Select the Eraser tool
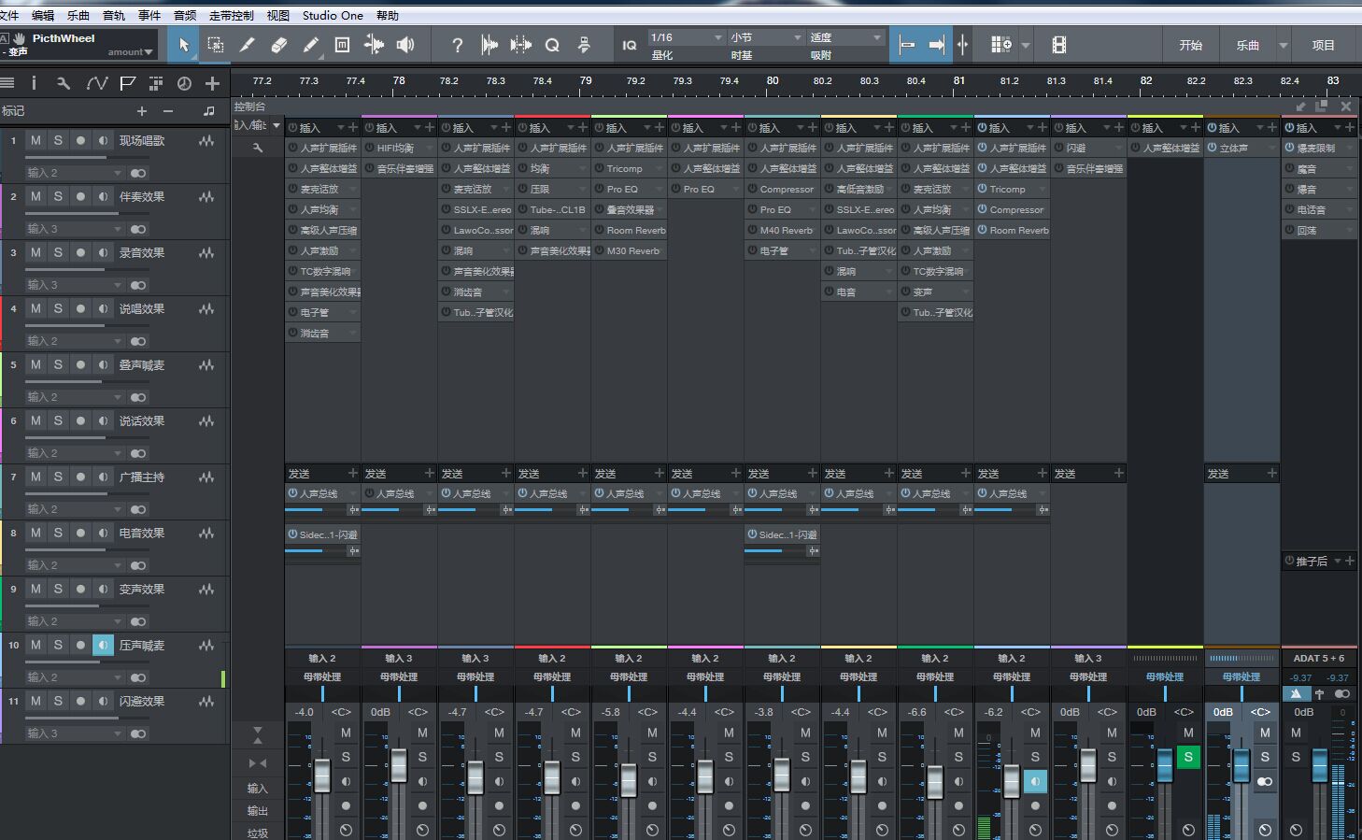 (x=279, y=45)
